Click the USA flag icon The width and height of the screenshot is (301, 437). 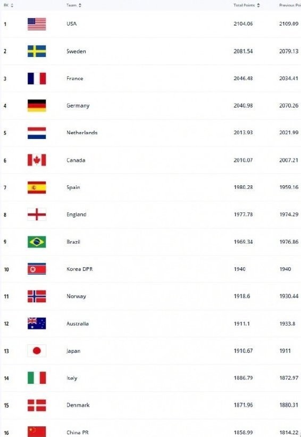pyautogui.click(x=37, y=24)
